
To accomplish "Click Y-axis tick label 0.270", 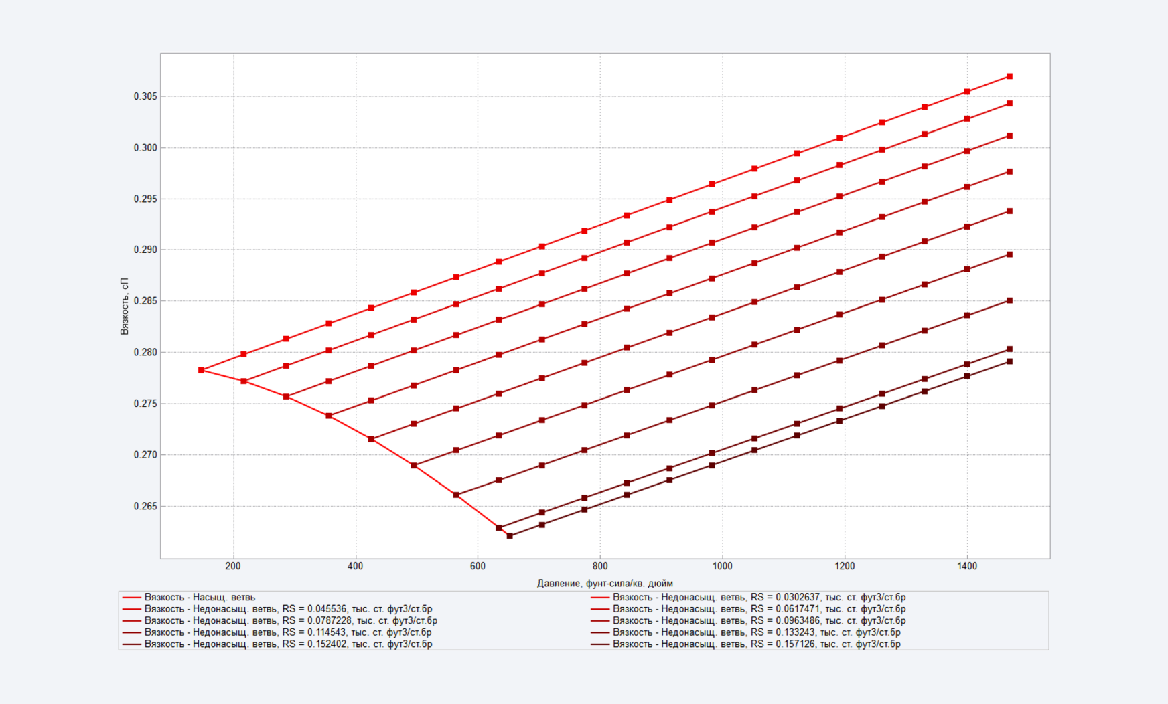I will pos(145,455).
